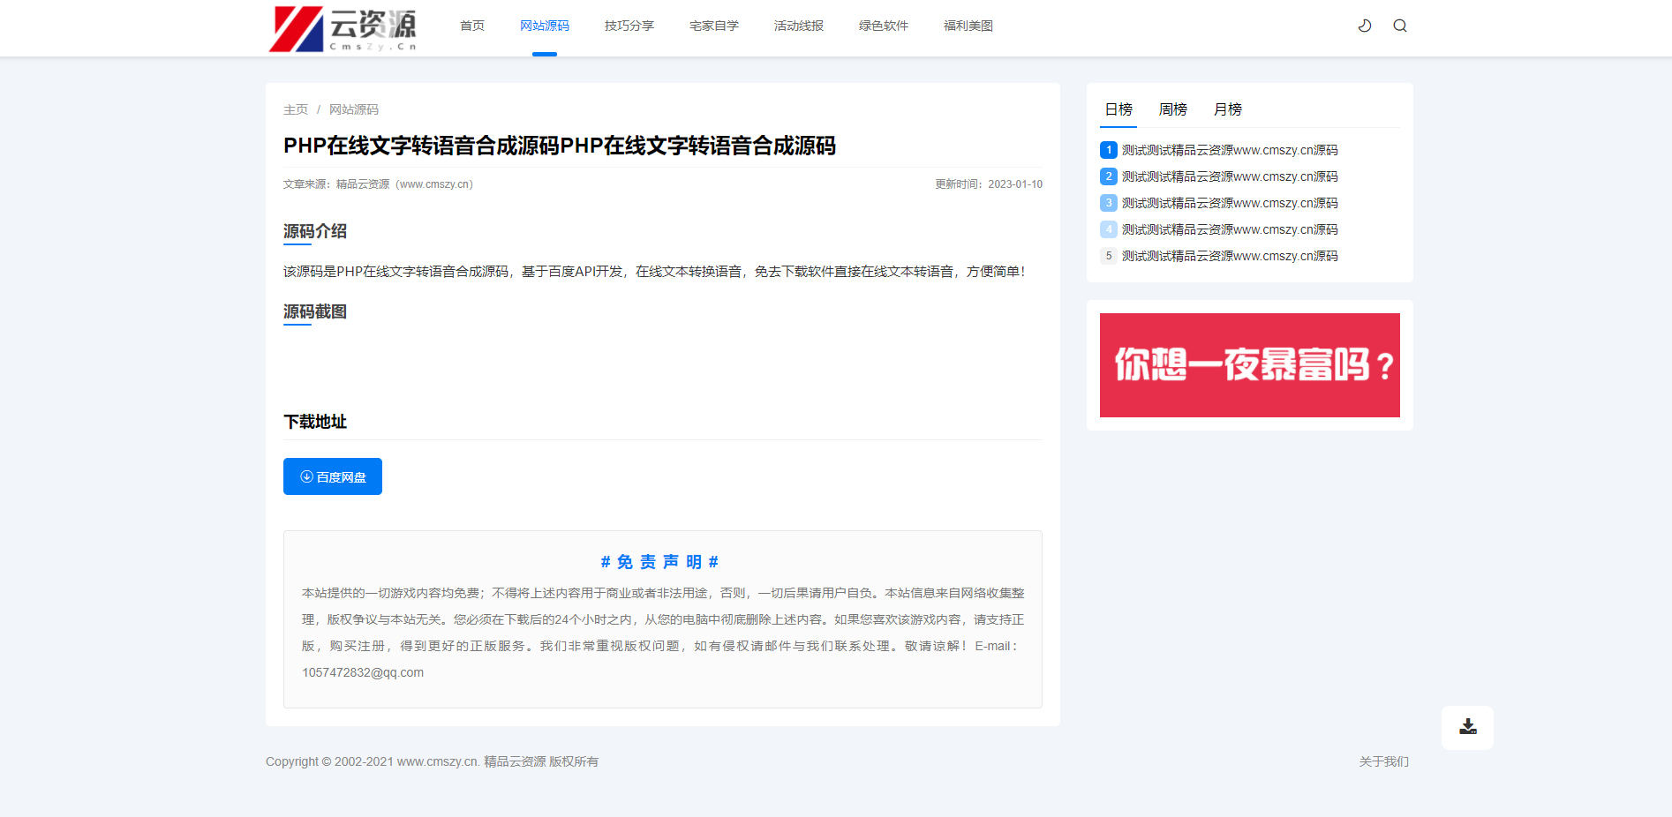The height and width of the screenshot is (817, 1672).
Task: Click article title PHP在线文字转语音合成源码
Action: pyautogui.click(x=560, y=146)
